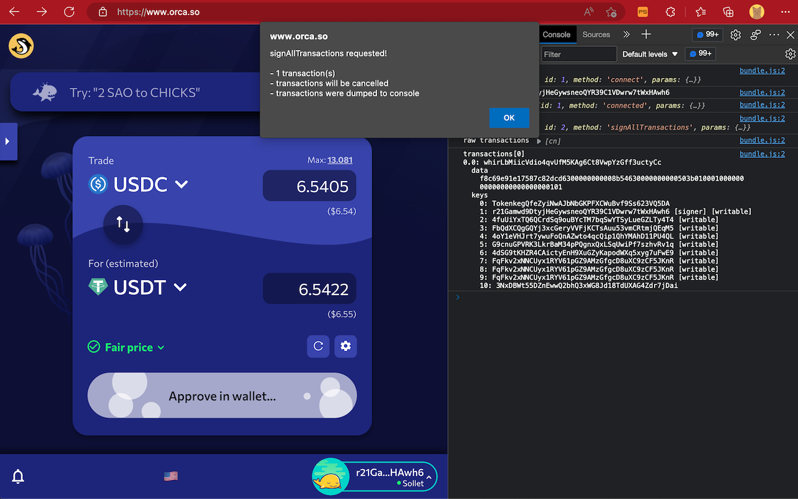Open the USDC token selector
This screenshot has height=499, width=798.
(147, 184)
